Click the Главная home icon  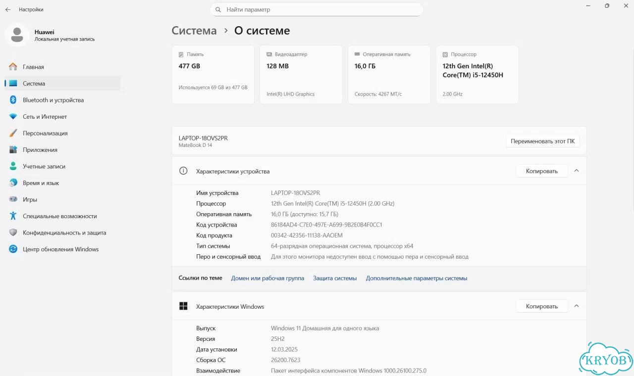point(13,67)
